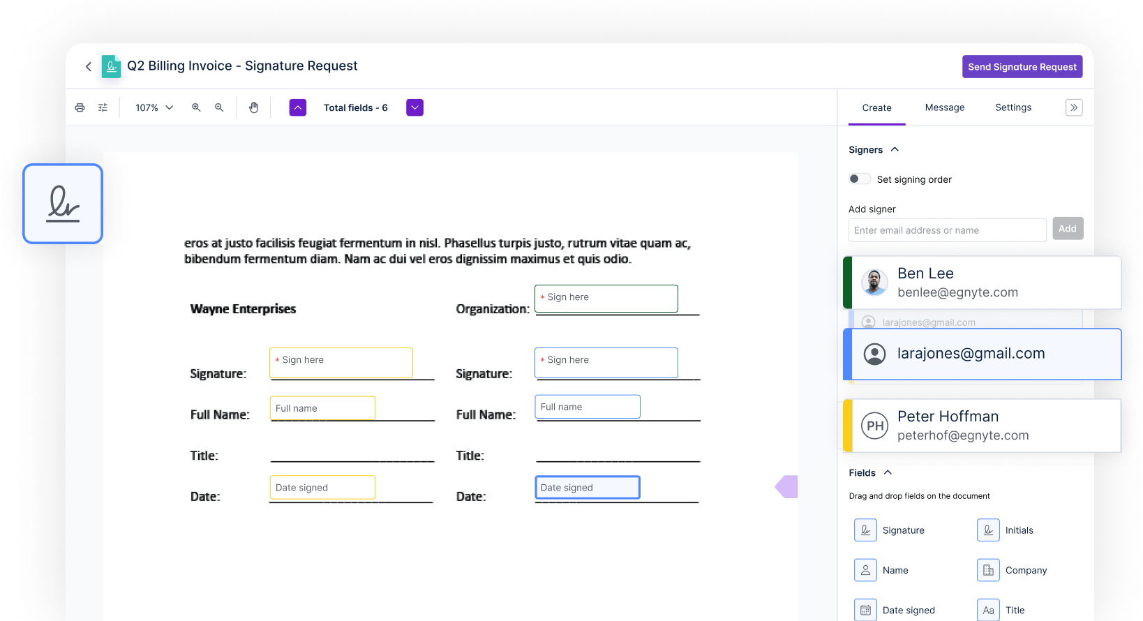Click the Send Signature Request button
1143x621 pixels.
pos(1022,67)
